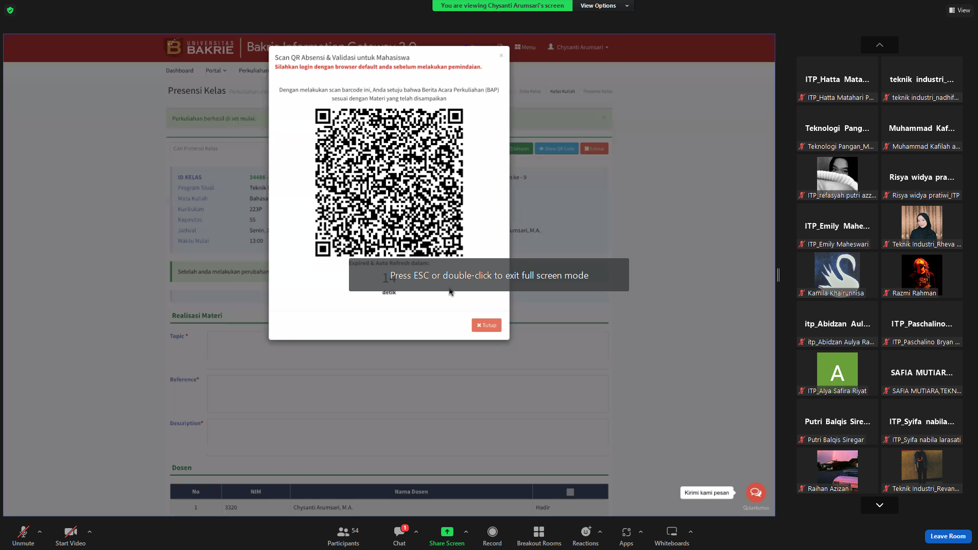Open the Portal menu

click(216, 70)
